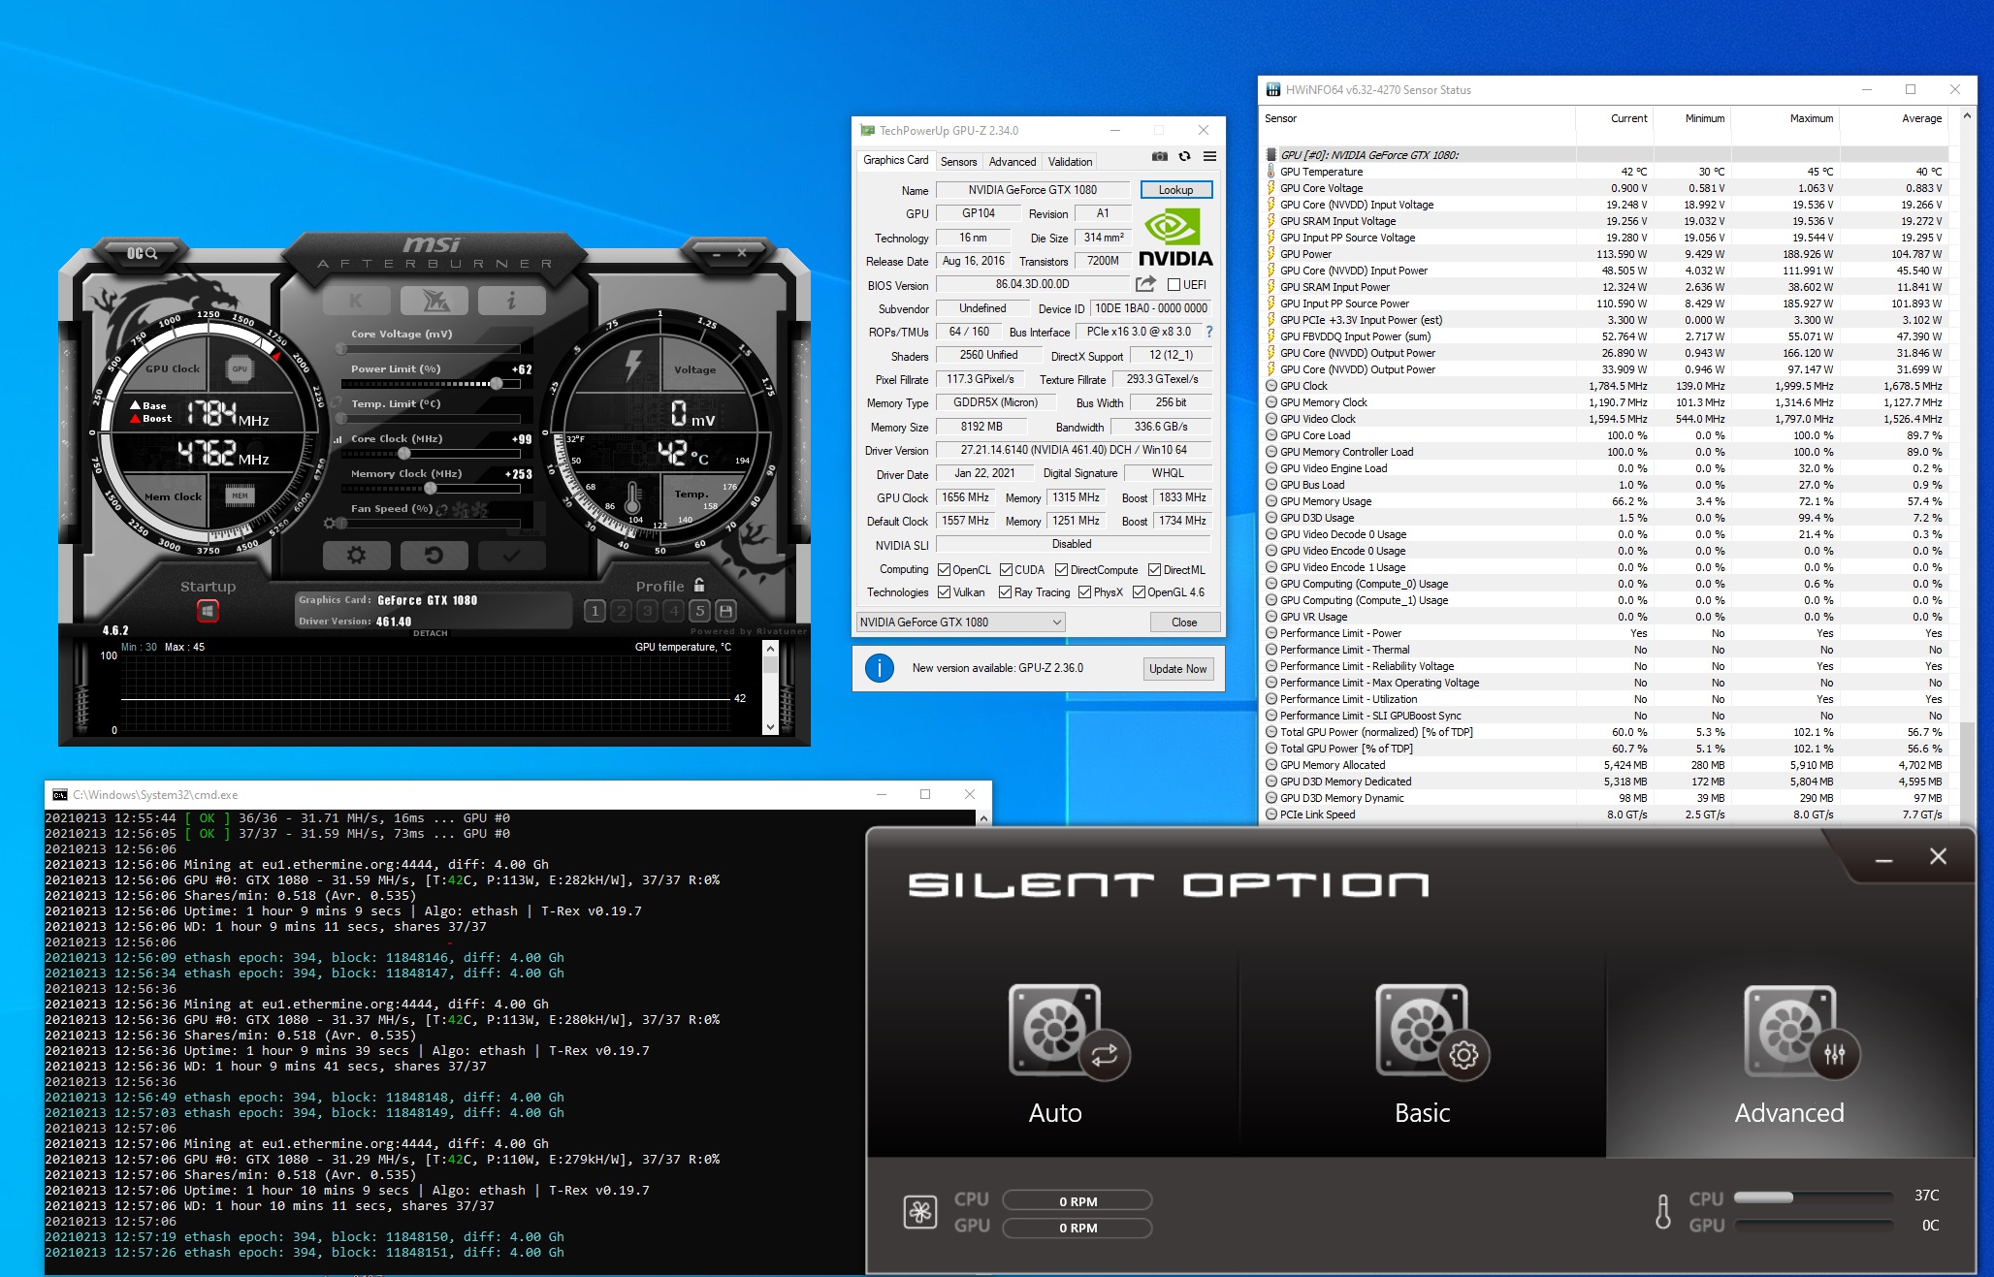Open Afterburner settings gear
Image resolution: width=1994 pixels, height=1277 pixels.
coord(356,556)
